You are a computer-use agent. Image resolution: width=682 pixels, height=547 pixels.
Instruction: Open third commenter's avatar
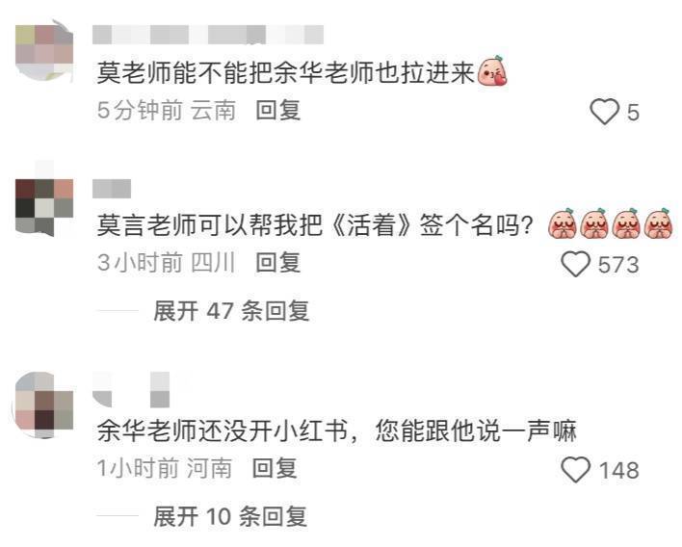pyautogui.click(x=44, y=404)
